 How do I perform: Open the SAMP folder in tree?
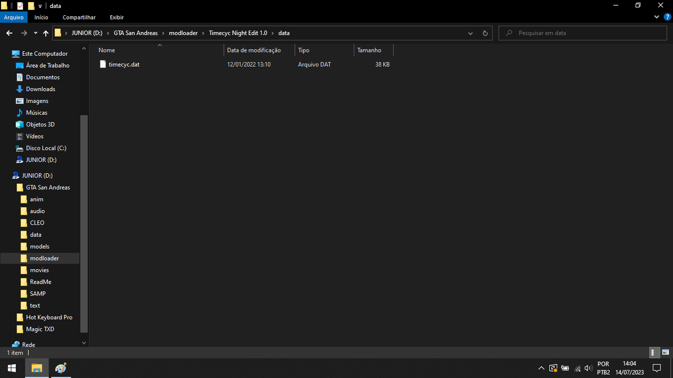[37, 294]
